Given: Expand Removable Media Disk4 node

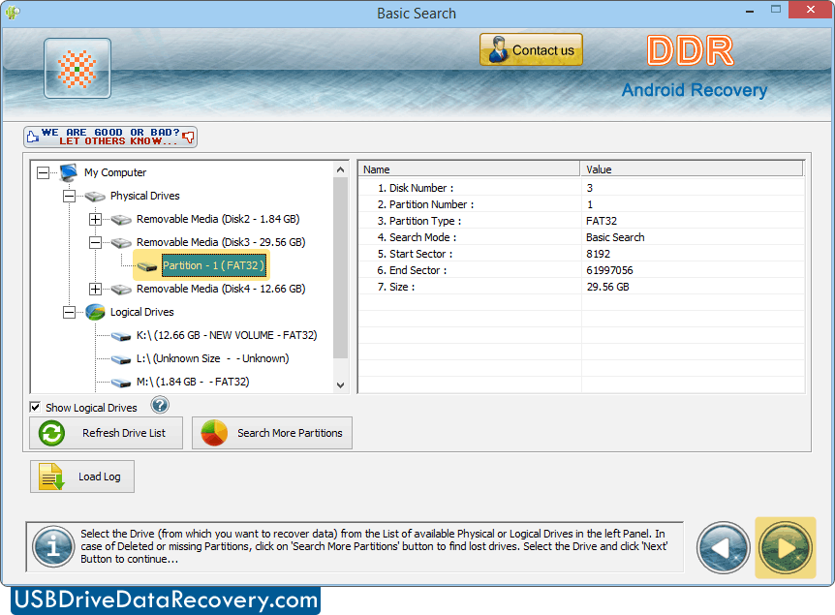Looking at the screenshot, I should pyautogui.click(x=95, y=289).
